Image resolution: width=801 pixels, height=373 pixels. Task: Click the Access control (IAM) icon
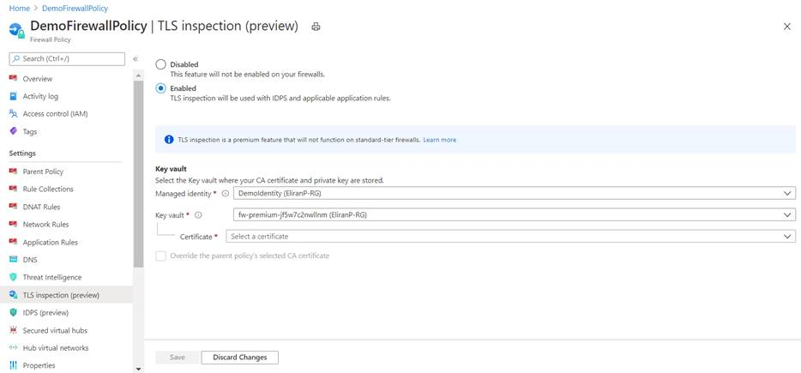pyautogui.click(x=13, y=114)
